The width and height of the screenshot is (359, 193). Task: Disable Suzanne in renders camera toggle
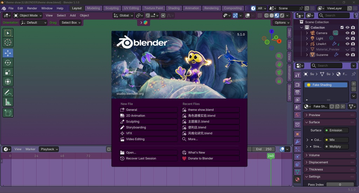point(353,55)
